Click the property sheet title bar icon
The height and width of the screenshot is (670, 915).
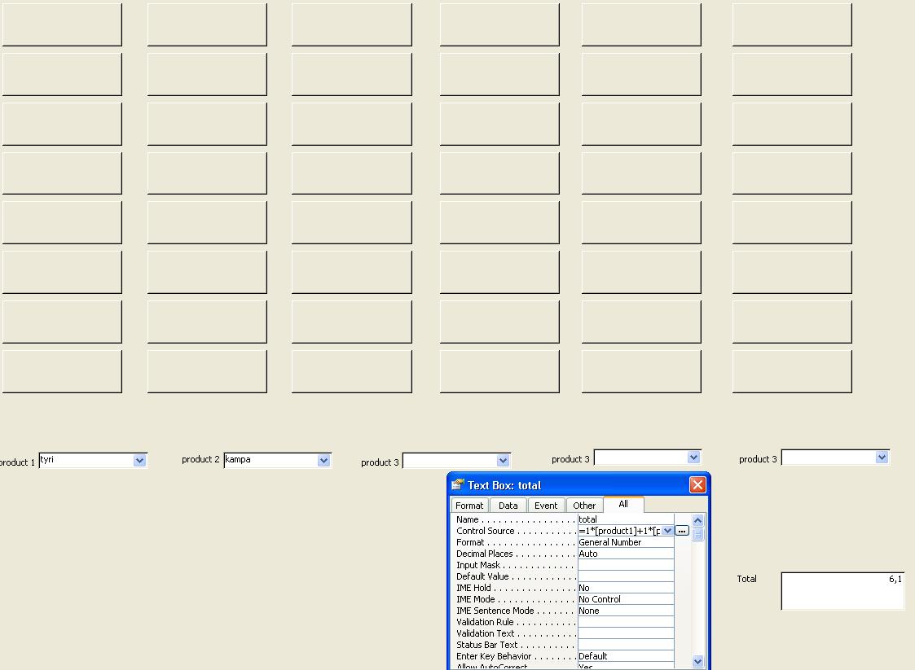pos(458,485)
